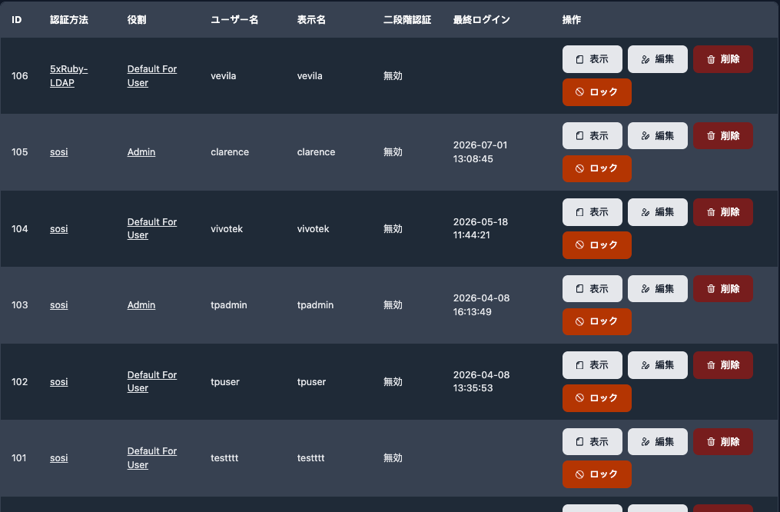Image resolution: width=780 pixels, height=512 pixels.
Task: Open sosi link in clarence row
Action: click(x=58, y=152)
